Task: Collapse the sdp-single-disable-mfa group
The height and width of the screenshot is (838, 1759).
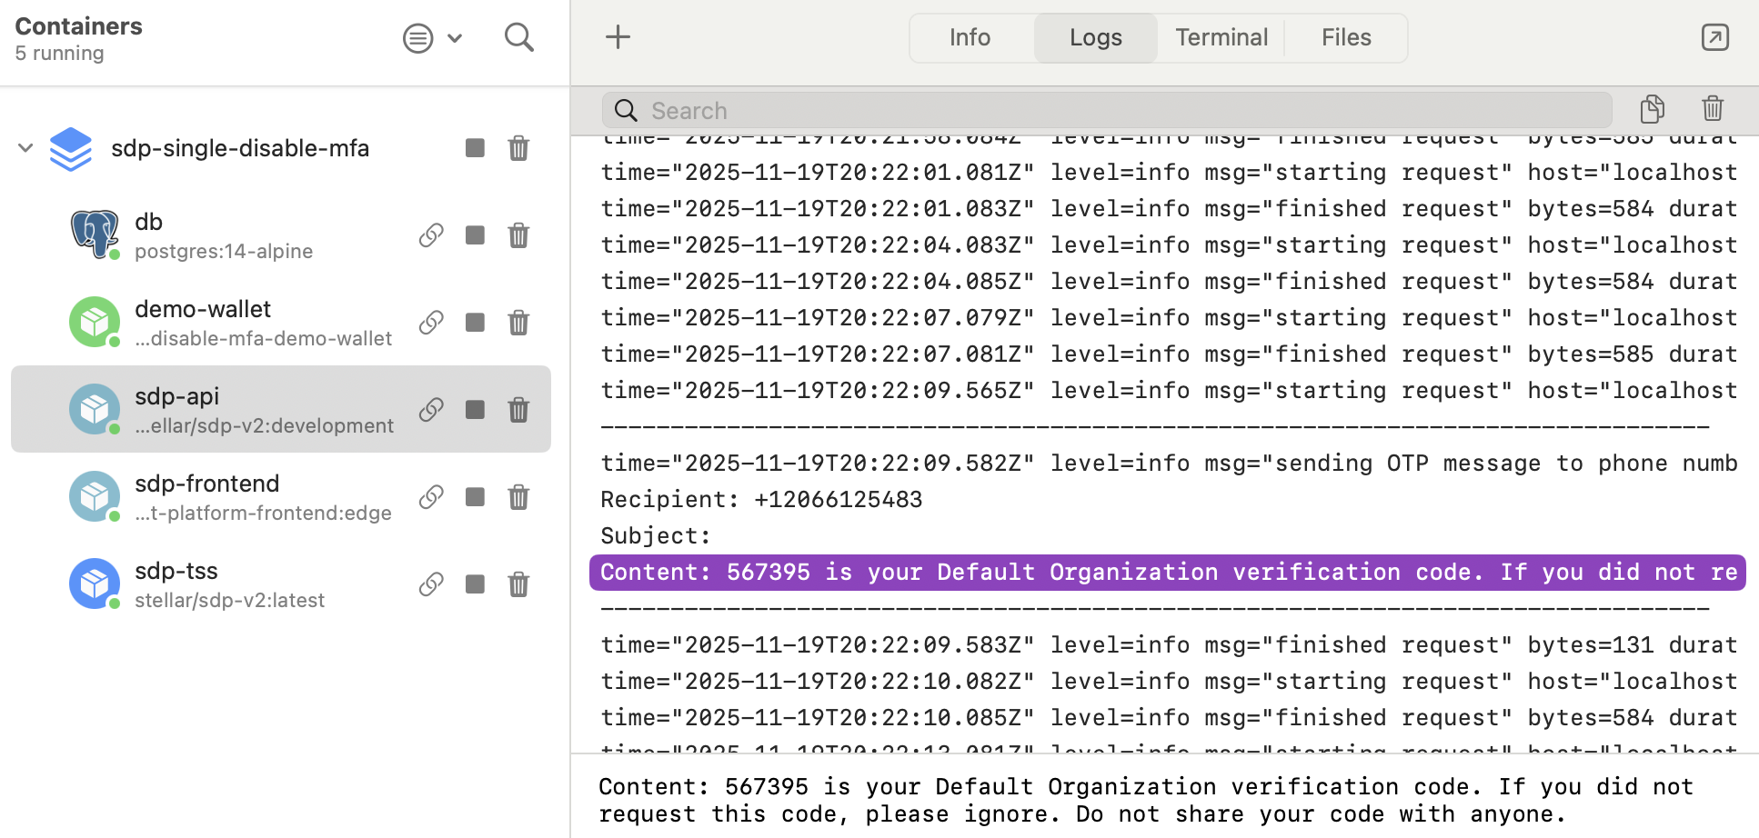Action: tap(25, 148)
